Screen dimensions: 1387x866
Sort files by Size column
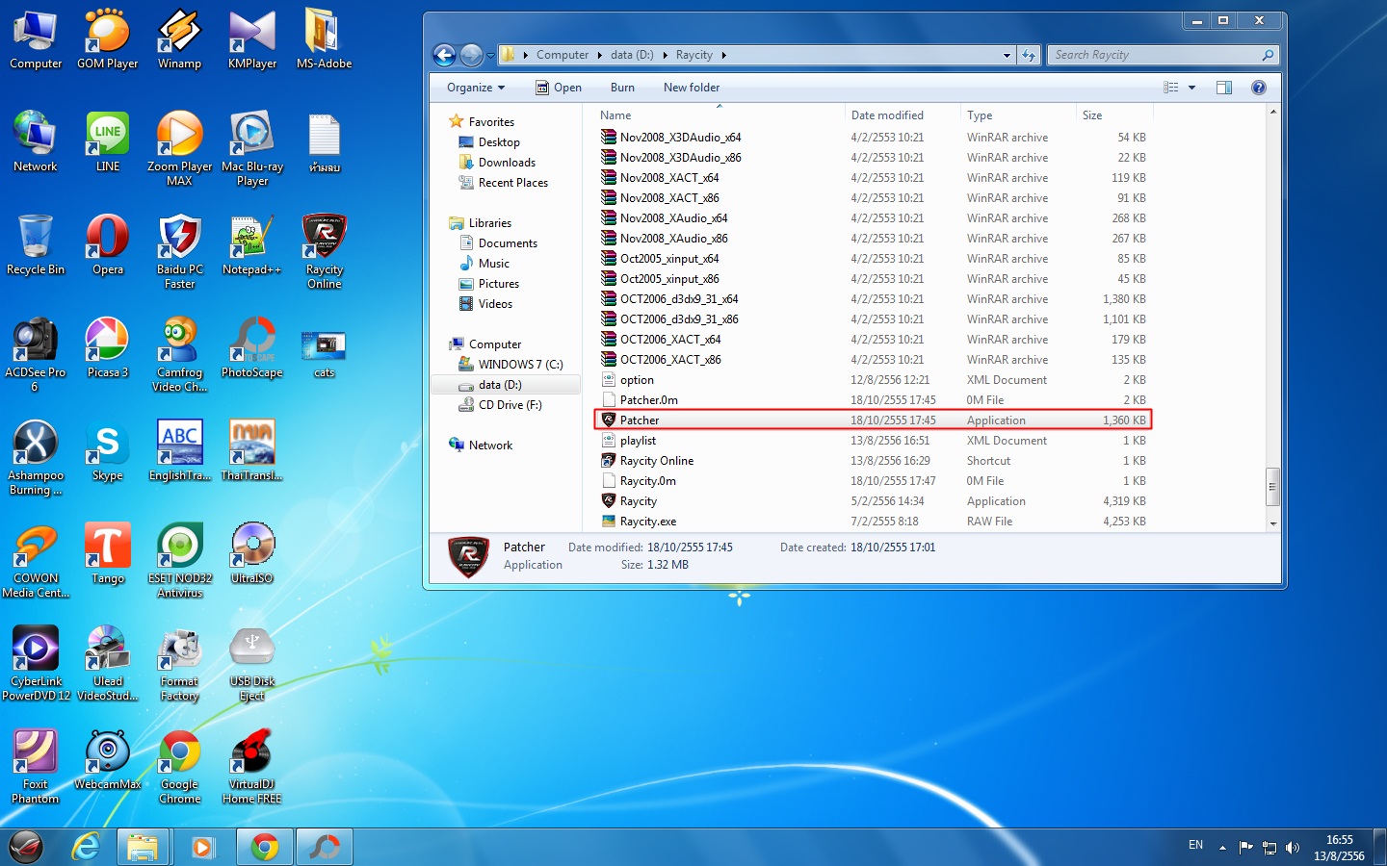point(1113,115)
